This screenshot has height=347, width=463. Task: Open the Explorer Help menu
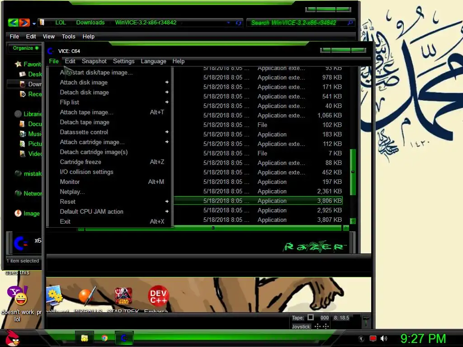tap(88, 36)
